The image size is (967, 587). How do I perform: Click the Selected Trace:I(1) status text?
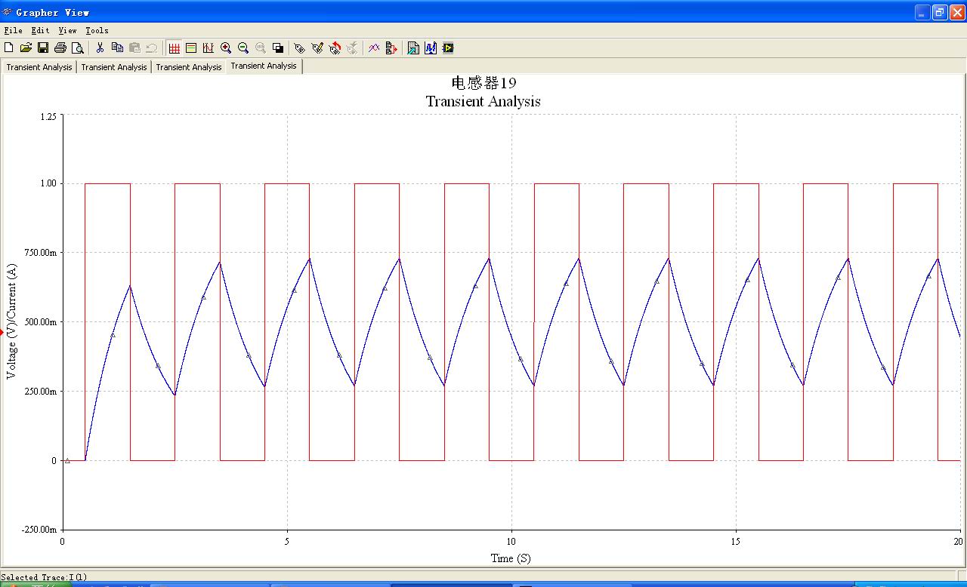tap(45, 577)
